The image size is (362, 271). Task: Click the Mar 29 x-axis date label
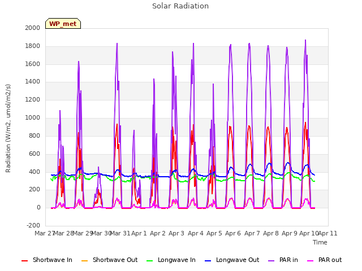tap(83, 233)
